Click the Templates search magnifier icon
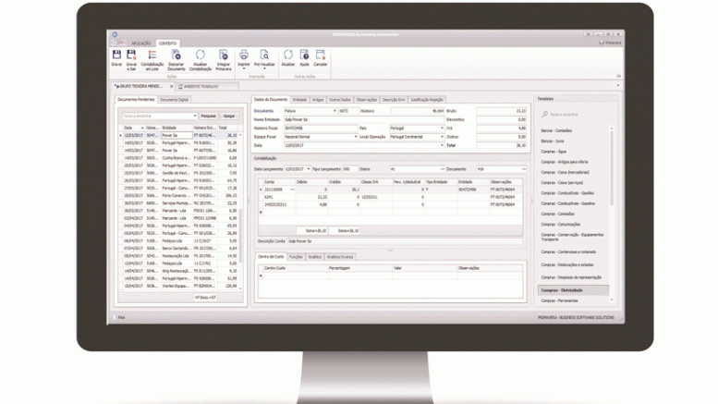 (x=544, y=114)
